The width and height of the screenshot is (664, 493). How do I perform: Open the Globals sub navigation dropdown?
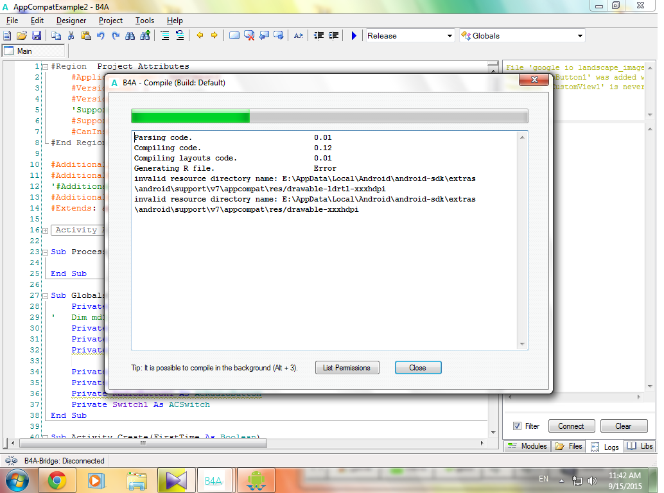522,36
